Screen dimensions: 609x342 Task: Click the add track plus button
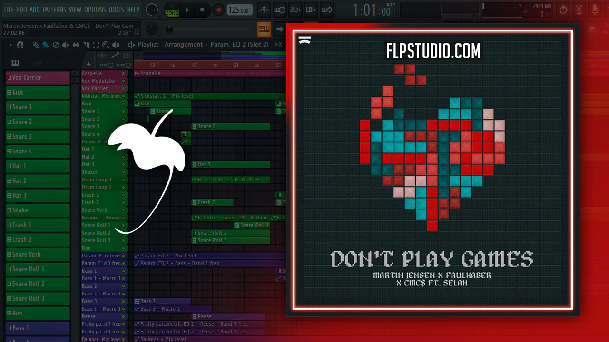pyautogui.click(x=88, y=64)
